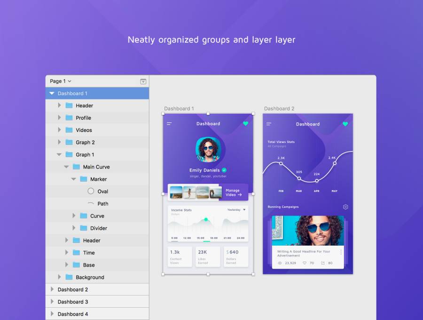The width and height of the screenshot is (423, 320).
Task: Click the Oval layer shape icon
Action: [x=91, y=191]
